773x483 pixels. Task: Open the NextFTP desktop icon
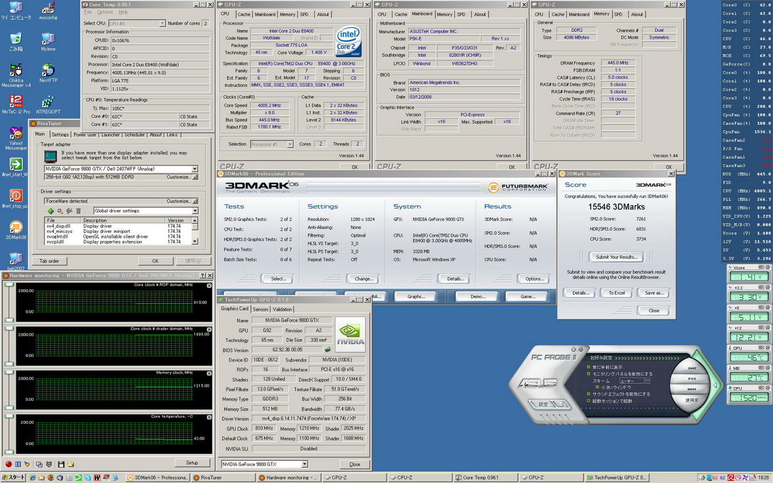[48, 71]
